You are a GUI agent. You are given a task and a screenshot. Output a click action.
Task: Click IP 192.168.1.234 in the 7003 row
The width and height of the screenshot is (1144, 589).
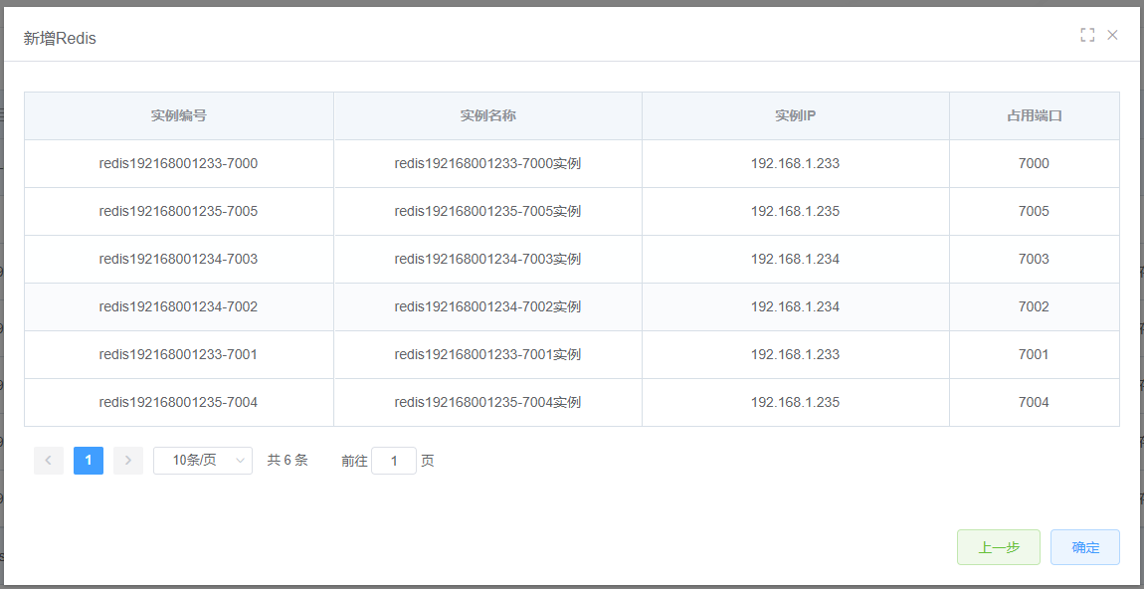tap(795, 259)
